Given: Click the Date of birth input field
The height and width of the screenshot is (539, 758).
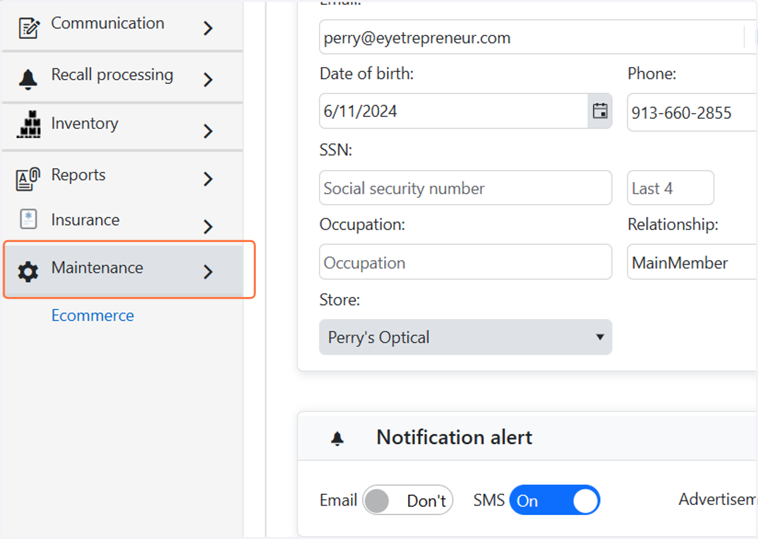Looking at the screenshot, I should (x=454, y=111).
